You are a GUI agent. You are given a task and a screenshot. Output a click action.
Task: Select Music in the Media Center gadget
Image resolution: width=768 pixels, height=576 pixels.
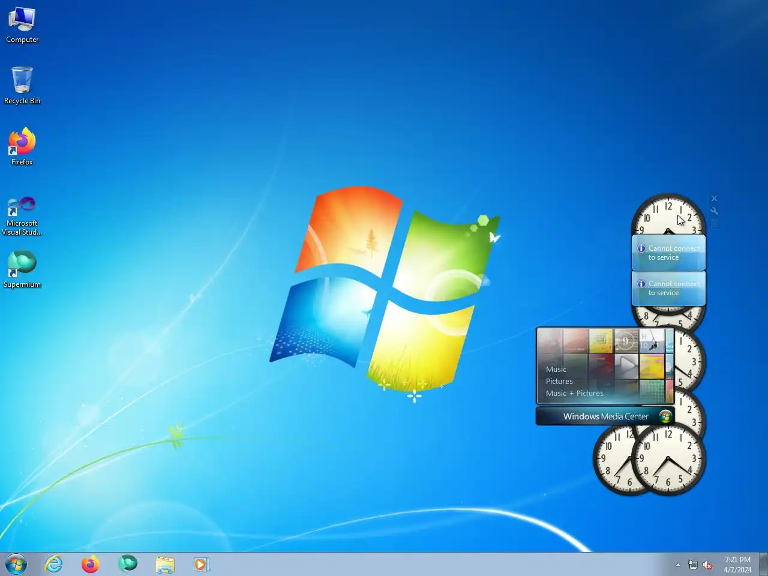556,370
